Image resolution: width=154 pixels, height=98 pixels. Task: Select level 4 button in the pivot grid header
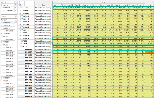24,5
